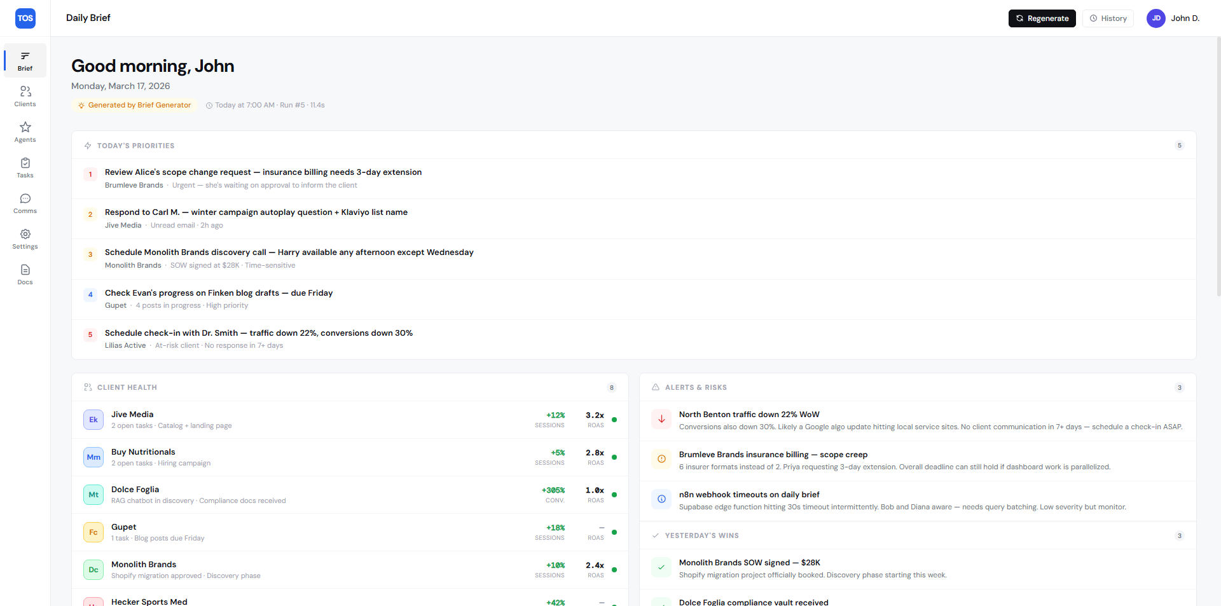Image resolution: width=1221 pixels, height=606 pixels.
Task: Click the n8n webhook timeouts alert title
Action: click(749, 495)
